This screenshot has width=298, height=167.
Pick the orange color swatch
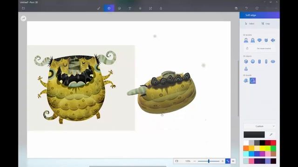click(x=246, y=148)
